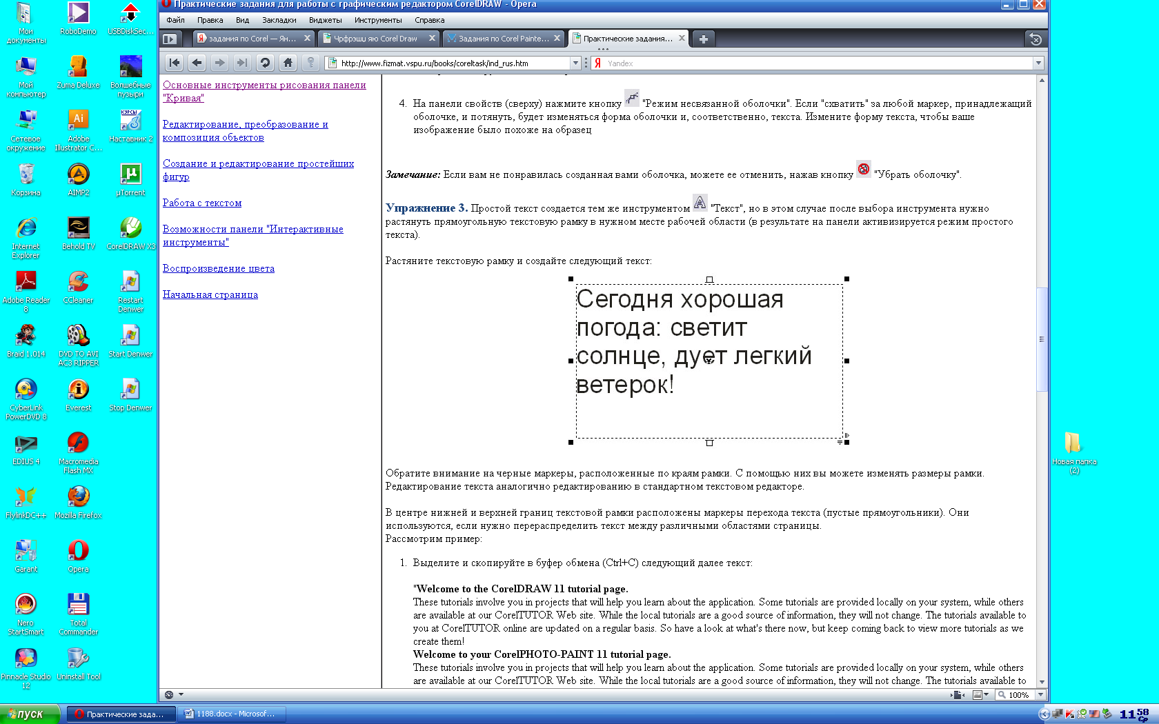Select the Корзина recycle bin icon
Image resolution: width=1159 pixels, height=724 pixels.
[26, 179]
